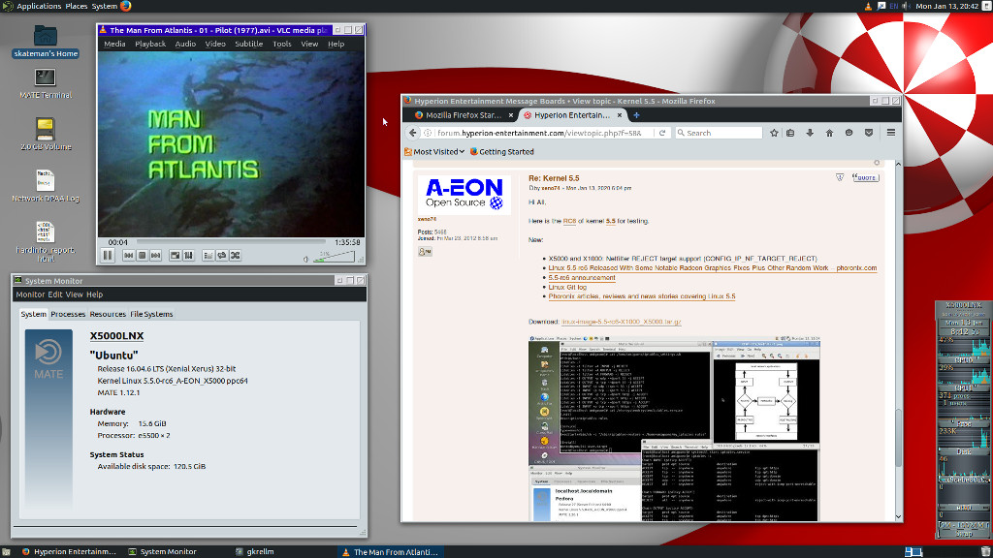Open the Applications menu in panel
The image size is (993, 558).
tap(39, 6)
